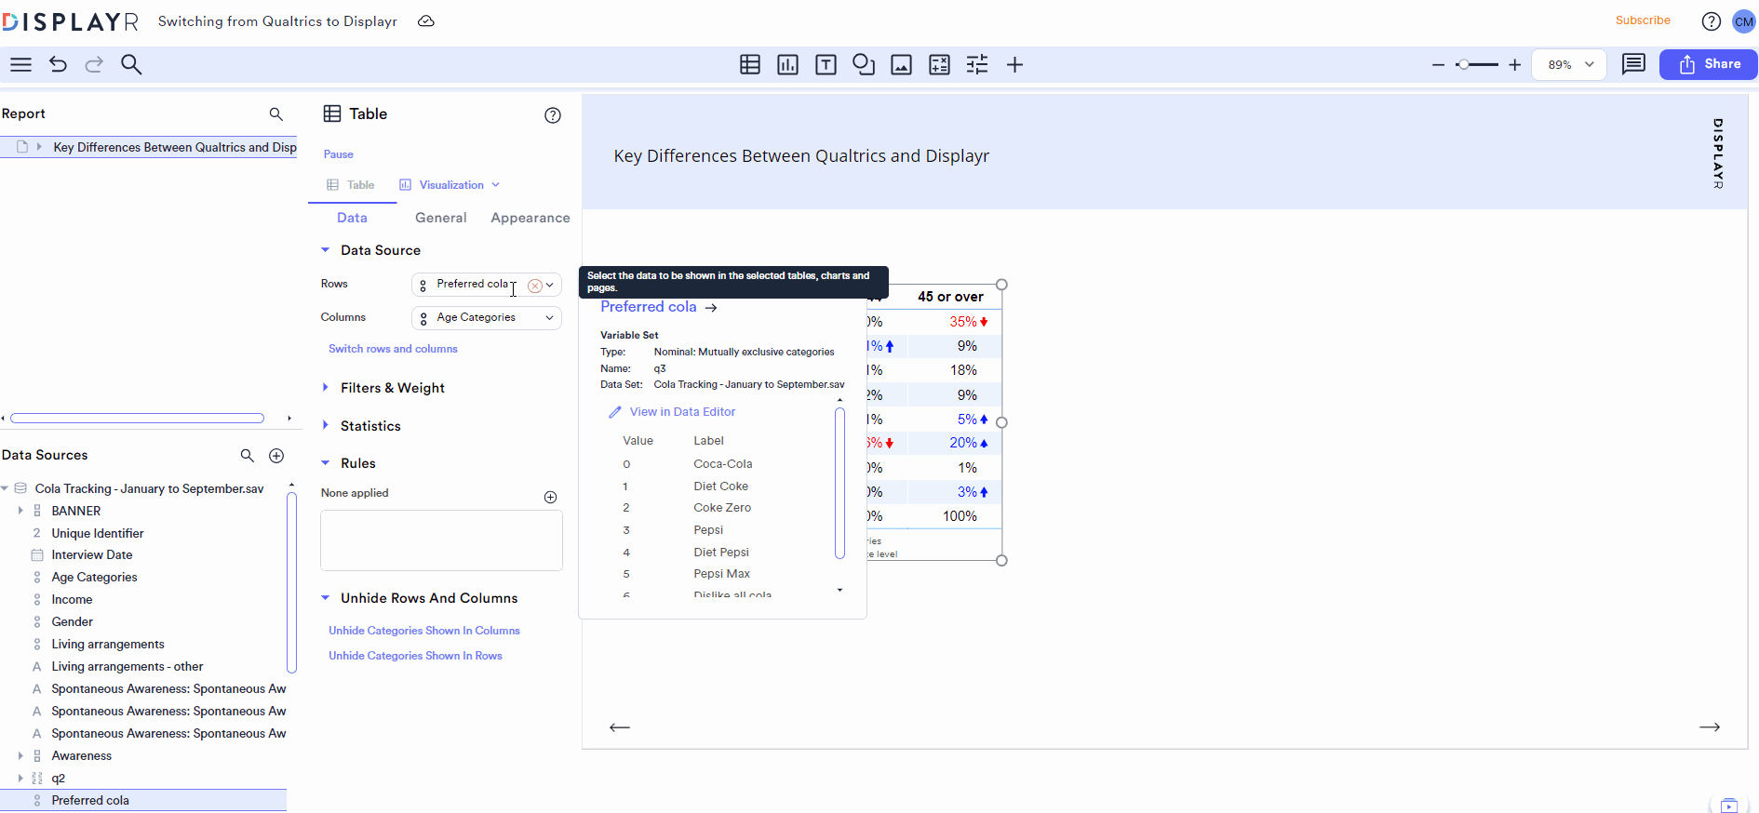Switch to the Appearance tab
The image size is (1759, 813).
pyautogui.click(x=530, y=218)
